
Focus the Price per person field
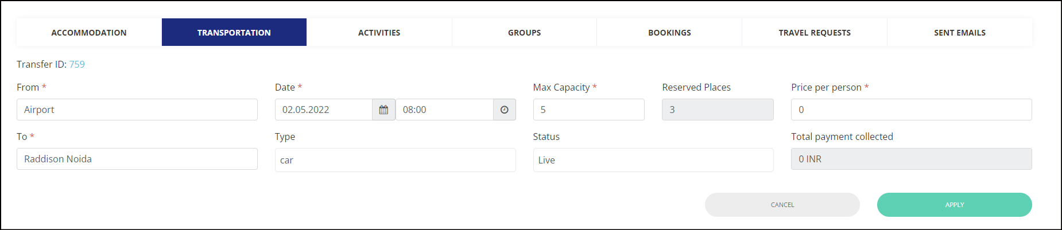tap(912, 110)
